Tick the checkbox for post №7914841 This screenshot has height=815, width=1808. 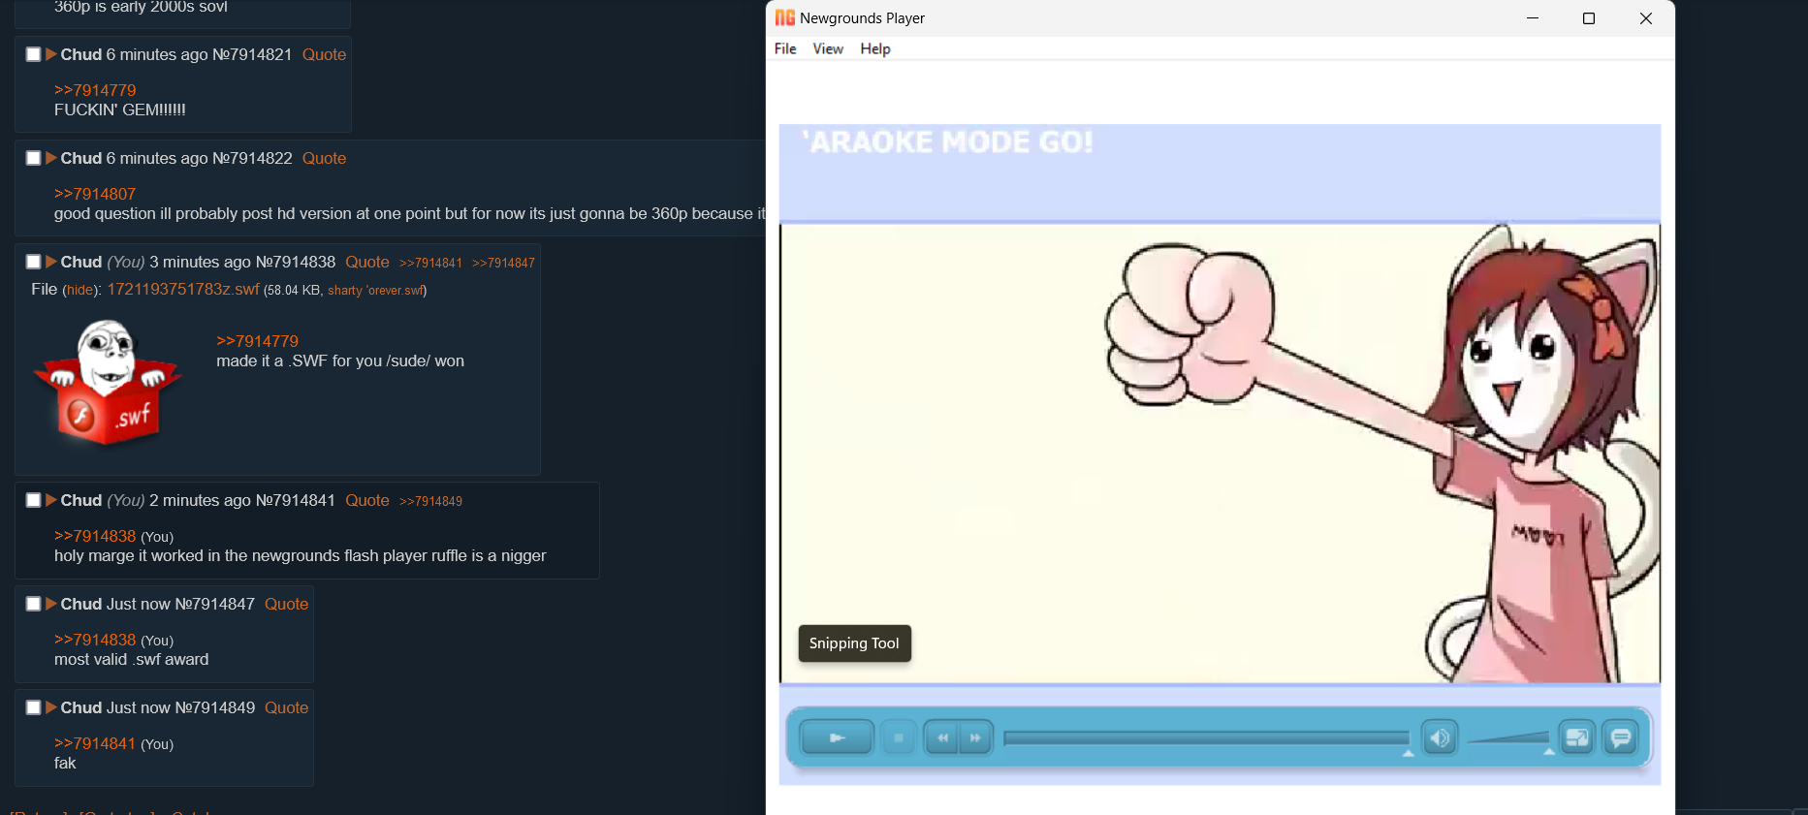(x=33, y=500)
